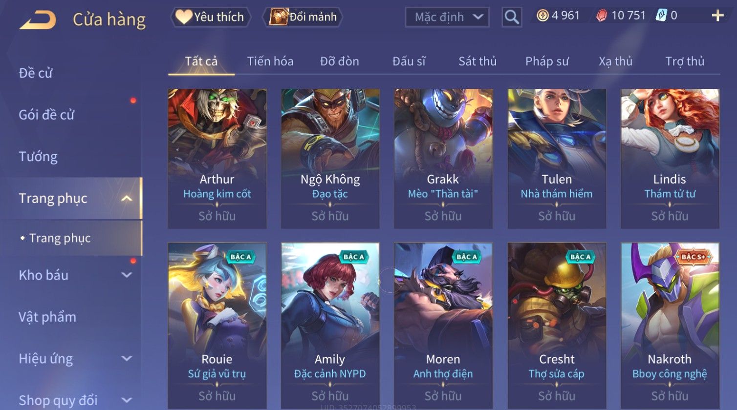Click the heart icon in Yêu thích
The width and height of the screenshot is (737, 410).
pyautogui.click(x=184, y=17)
